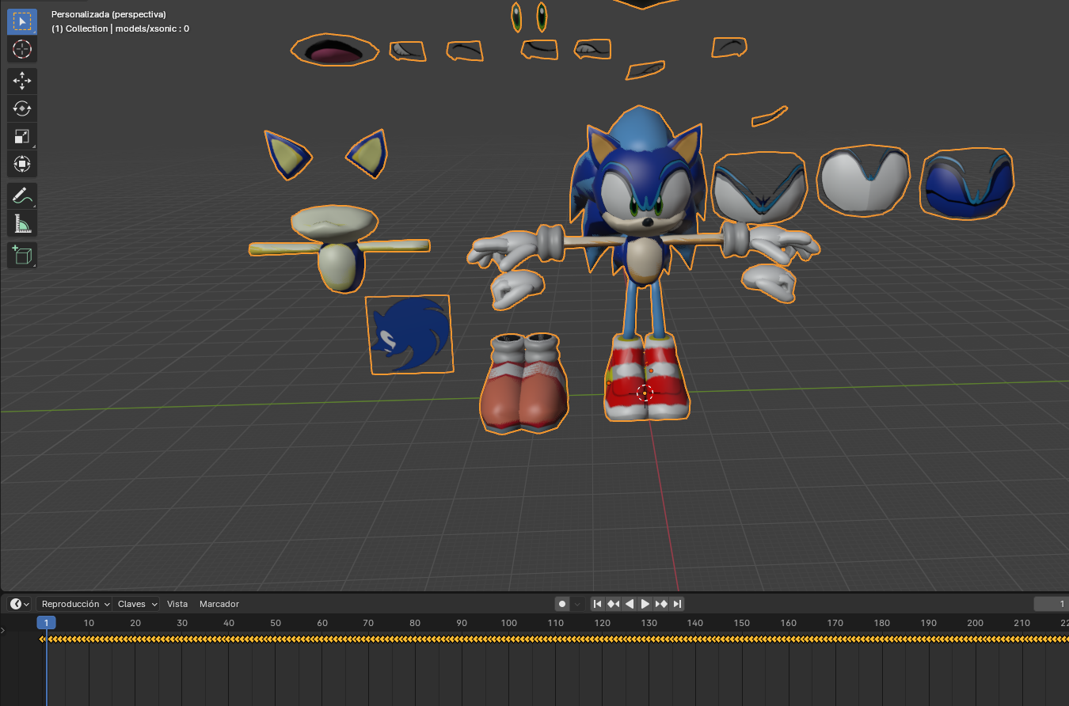1069x706 pixels.
Task: Jump to the previous keyframe
Action: pyautogui.click(x=613, y=604)
